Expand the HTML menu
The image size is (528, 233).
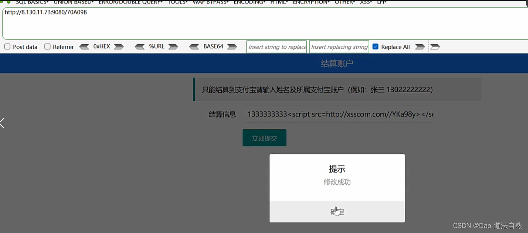point(279,2)
